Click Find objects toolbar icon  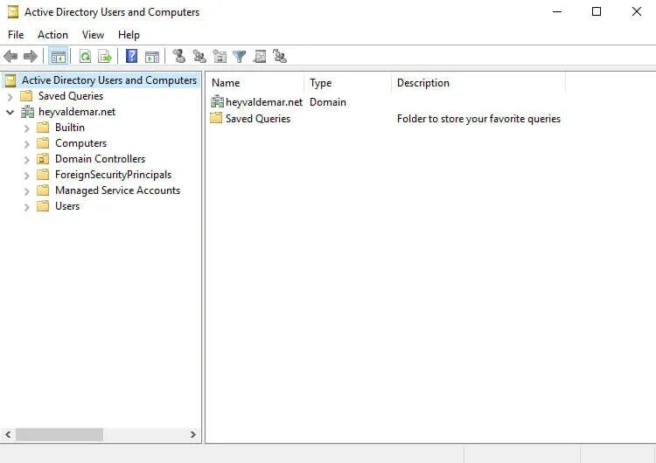pyautogui.click(x=260, y=56)
